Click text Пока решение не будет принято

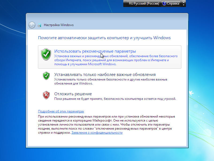(x=115, y=99)
